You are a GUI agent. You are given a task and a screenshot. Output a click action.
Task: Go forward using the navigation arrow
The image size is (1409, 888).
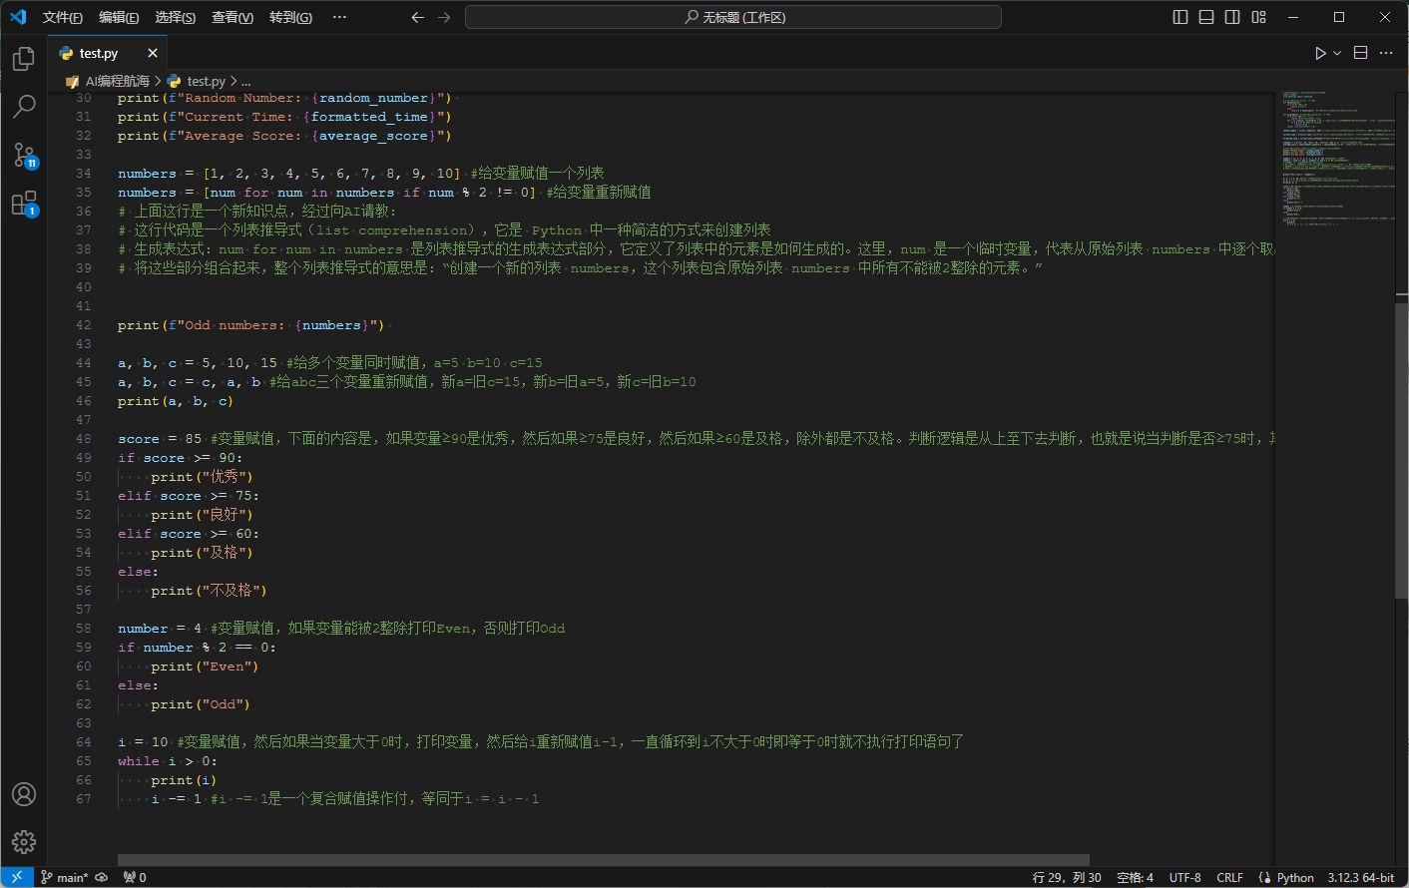pyautogui.click(x=444, y=17)
